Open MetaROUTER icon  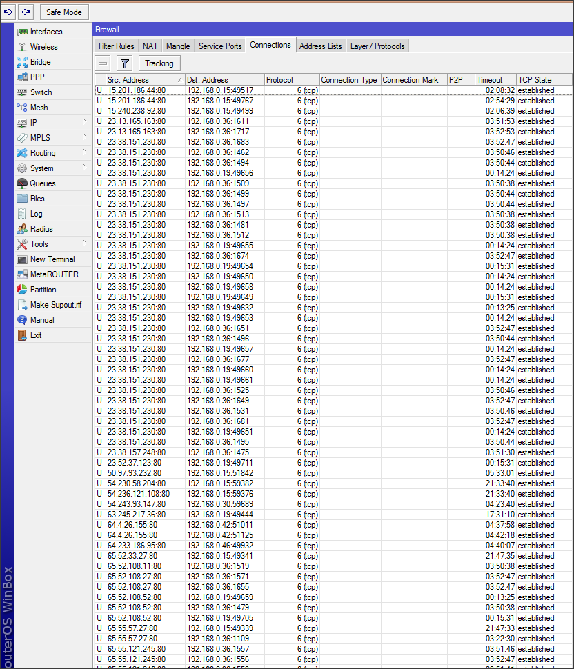tap(22, 274)
